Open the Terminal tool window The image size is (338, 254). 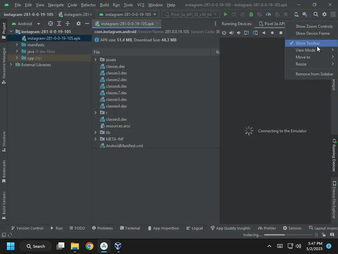tap(130, 228)
